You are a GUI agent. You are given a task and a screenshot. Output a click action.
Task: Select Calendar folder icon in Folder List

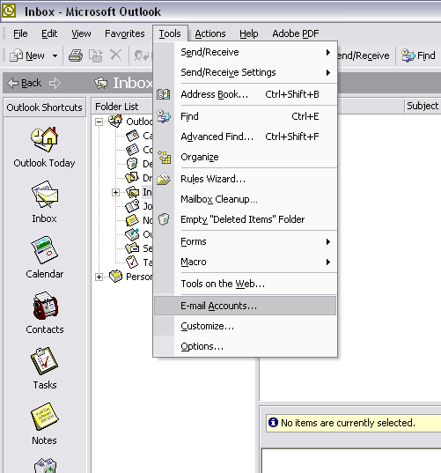pyautogui.click(x=132, y=136)
